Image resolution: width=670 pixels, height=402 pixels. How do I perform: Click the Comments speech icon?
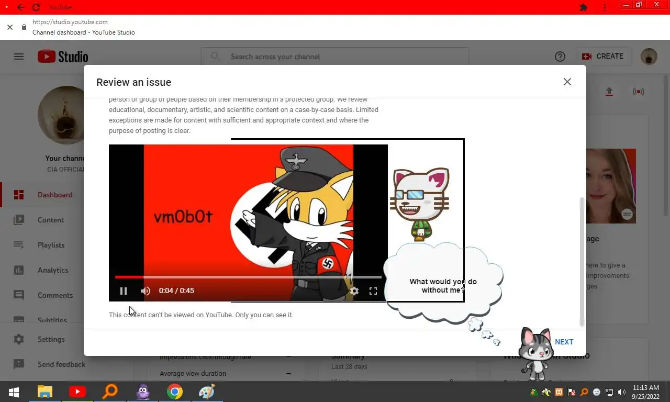coord(19,295)
